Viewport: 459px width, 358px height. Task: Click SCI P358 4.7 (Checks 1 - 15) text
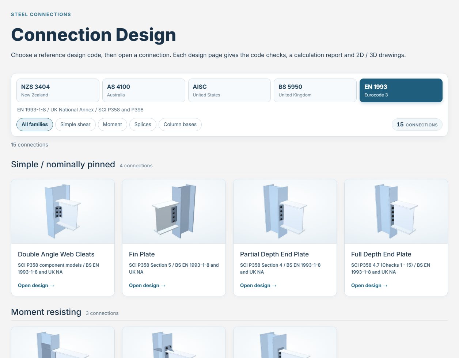(x=391, y=268)
